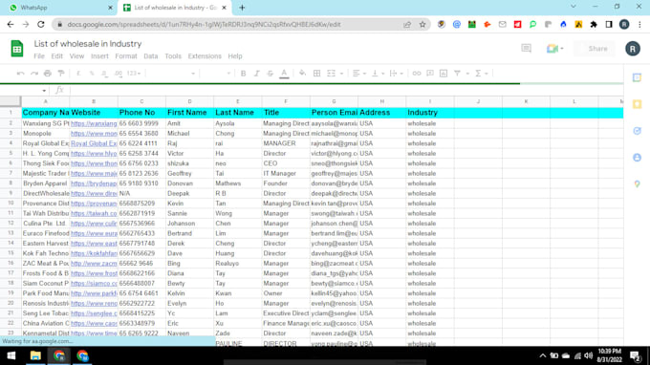Screen dimensions: 650x365
Task: Open the Help menu
Action: click(x=235, y=56)
